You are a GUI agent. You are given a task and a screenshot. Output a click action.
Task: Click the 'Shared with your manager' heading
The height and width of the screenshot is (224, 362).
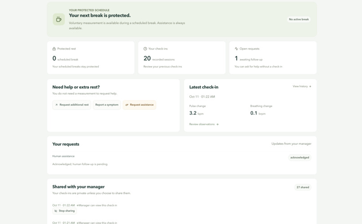(79, 187)
